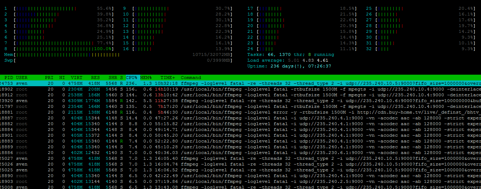Select the highlighted process row PID 24753
The height and width of the screenshot is (189, 481).
click(x=240, y=83)
